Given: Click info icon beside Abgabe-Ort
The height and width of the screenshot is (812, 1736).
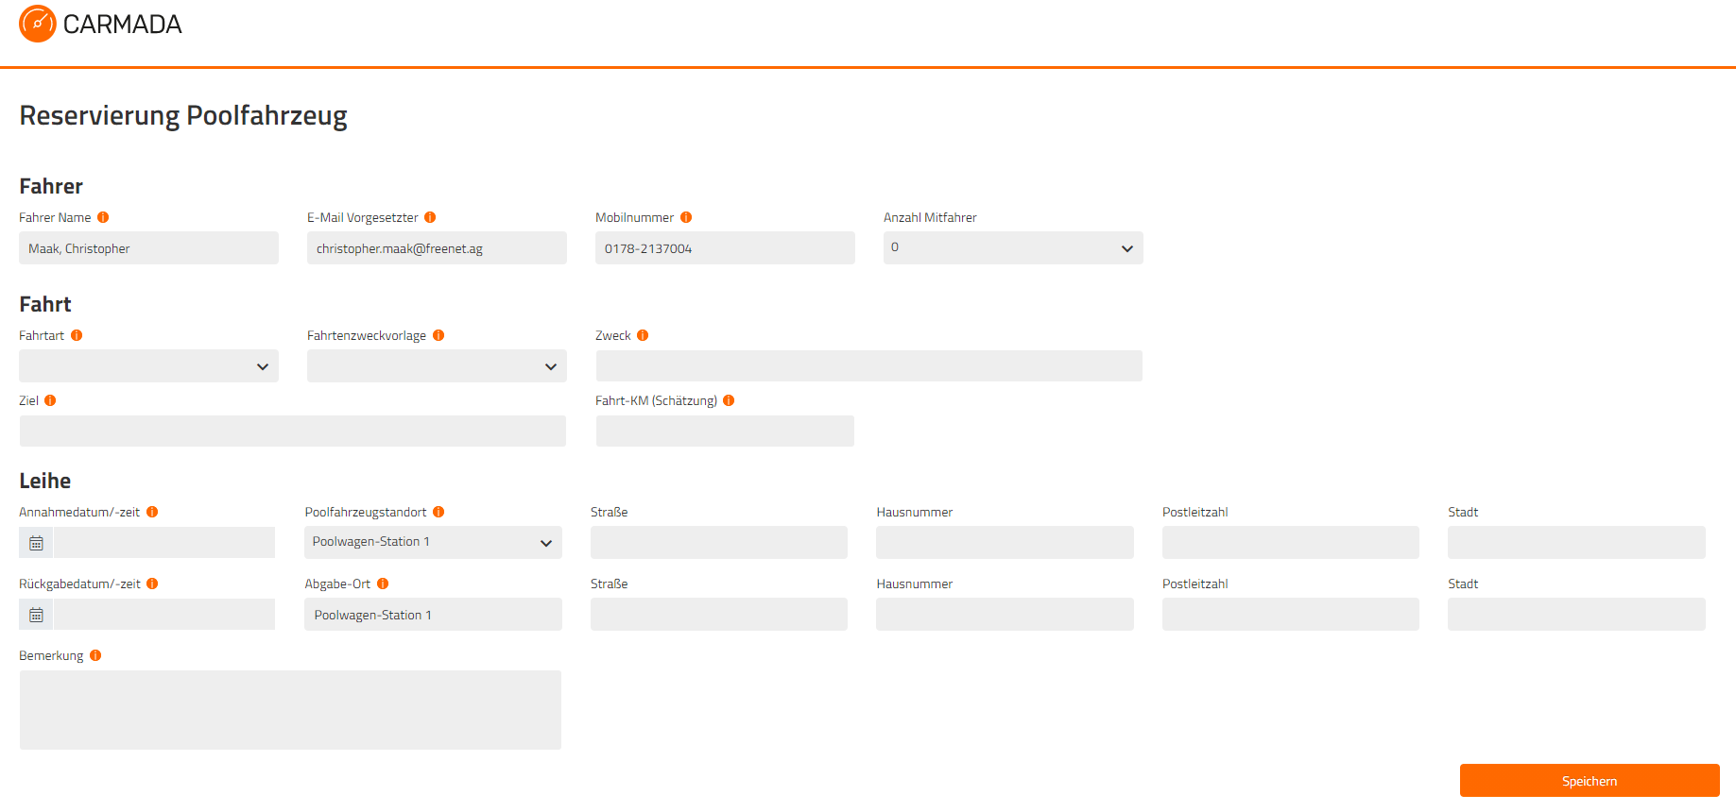Looking at the screenshot, I should coord(383,584).
